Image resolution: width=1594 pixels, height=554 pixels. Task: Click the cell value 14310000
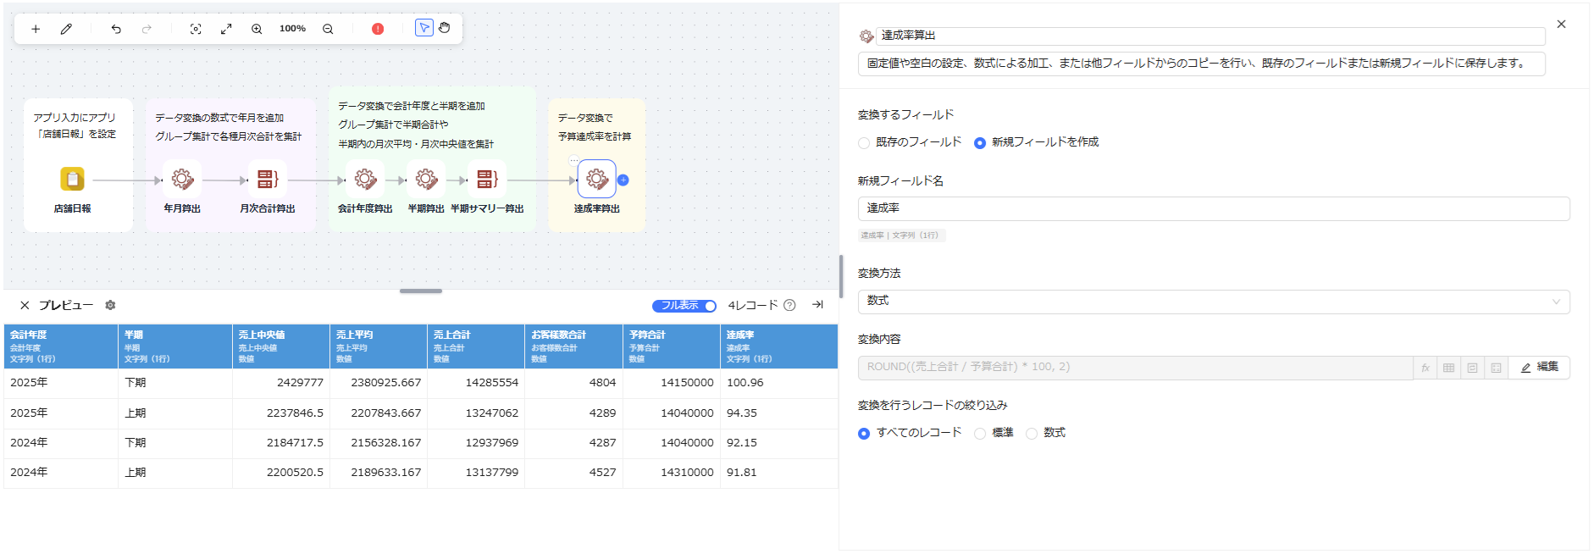687,473
